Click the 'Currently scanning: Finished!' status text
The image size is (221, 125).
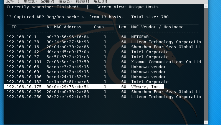pos(43,7)
